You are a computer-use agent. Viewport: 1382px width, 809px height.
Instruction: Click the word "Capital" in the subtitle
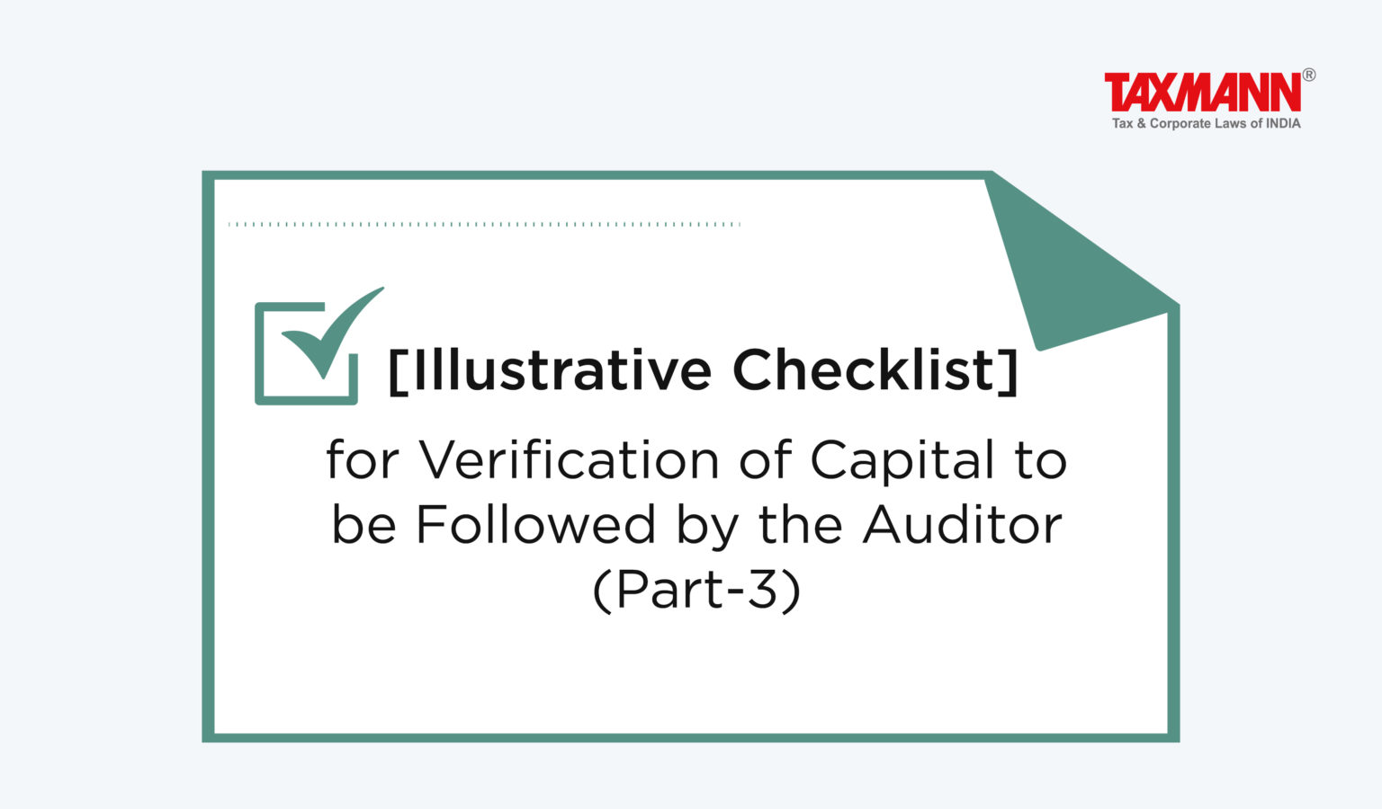point(902,460)
